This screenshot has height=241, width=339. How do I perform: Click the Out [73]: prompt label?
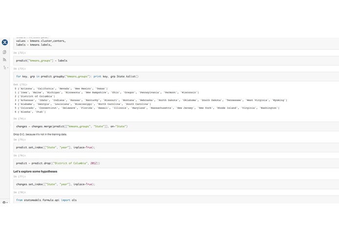[x=20, y=84]
